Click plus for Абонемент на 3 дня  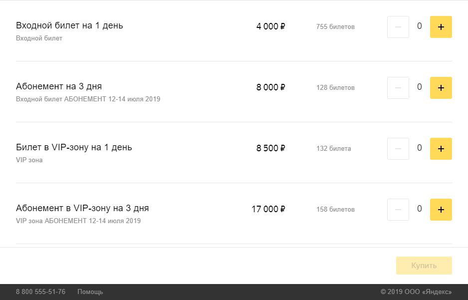[x=441, y=88]
